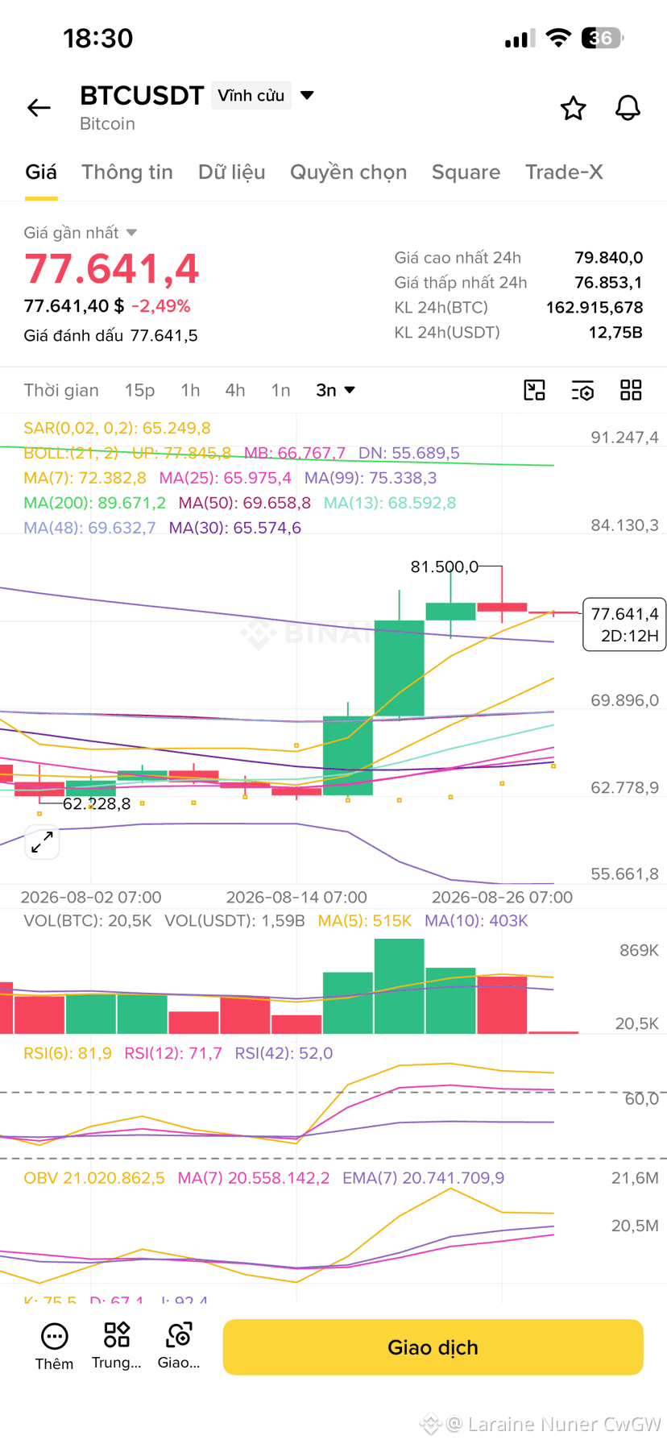The image size is (667, 1444).
Task: Tap the MA(99): 75.338,3 label
Action: [371, 478]
